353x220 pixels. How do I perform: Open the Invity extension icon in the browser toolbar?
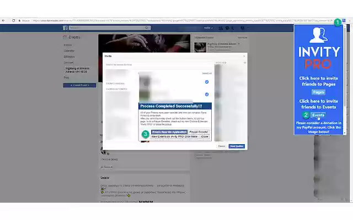344,20
